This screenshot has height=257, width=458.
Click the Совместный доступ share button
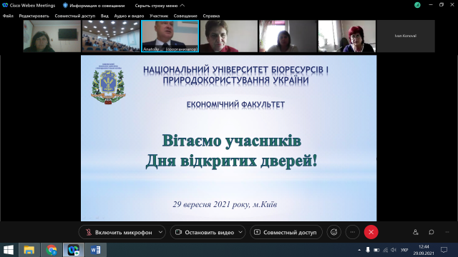point(286,232)
